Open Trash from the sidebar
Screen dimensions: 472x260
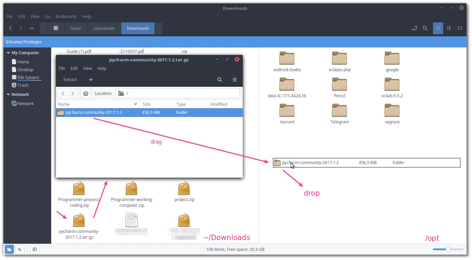coord(22,85)
